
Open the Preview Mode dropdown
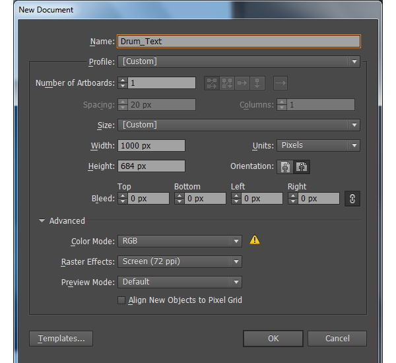coord(180,282)
